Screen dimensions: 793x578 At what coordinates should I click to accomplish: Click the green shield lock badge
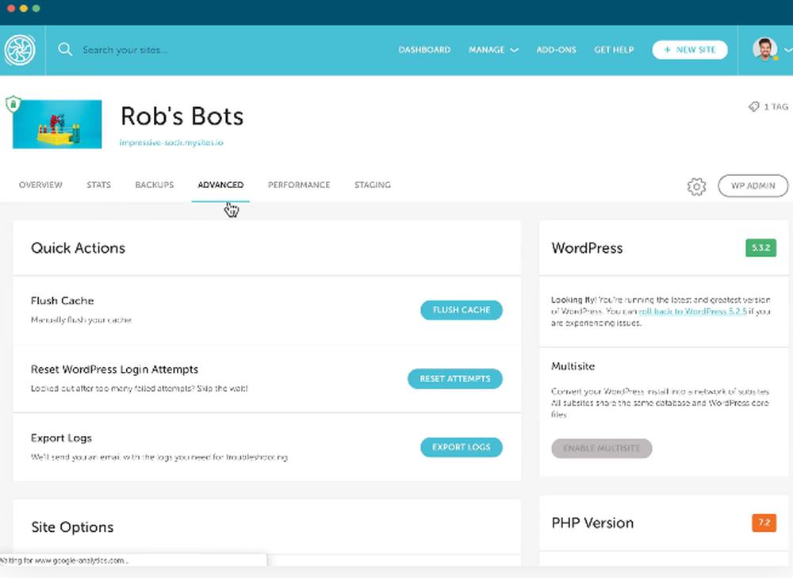(x=13, y=104)
